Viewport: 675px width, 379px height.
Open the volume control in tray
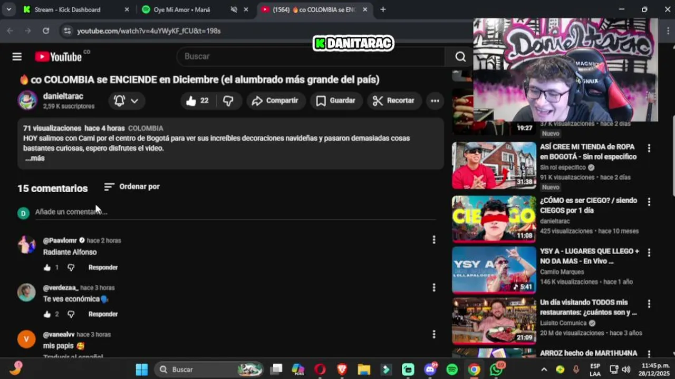click(x=626, y=370)
